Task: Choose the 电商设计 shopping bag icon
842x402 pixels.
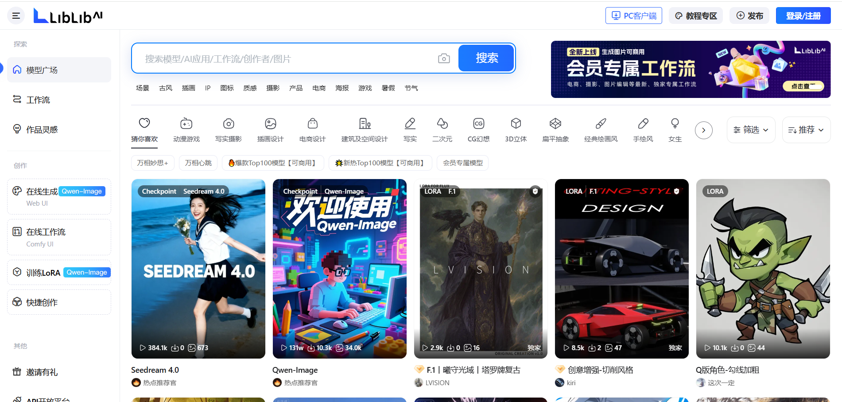Action: pos(312,124)
